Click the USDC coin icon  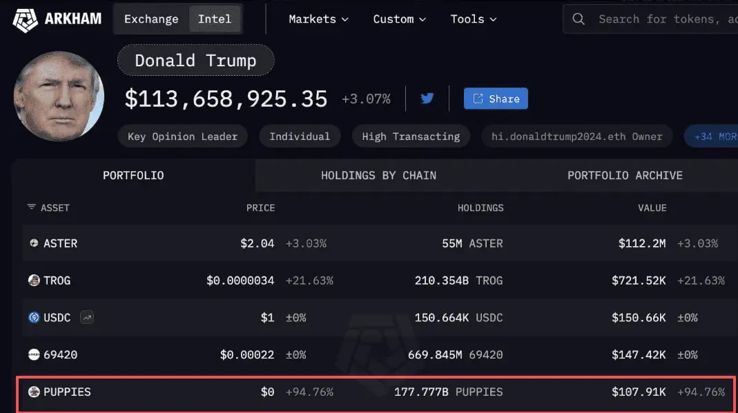34,318
